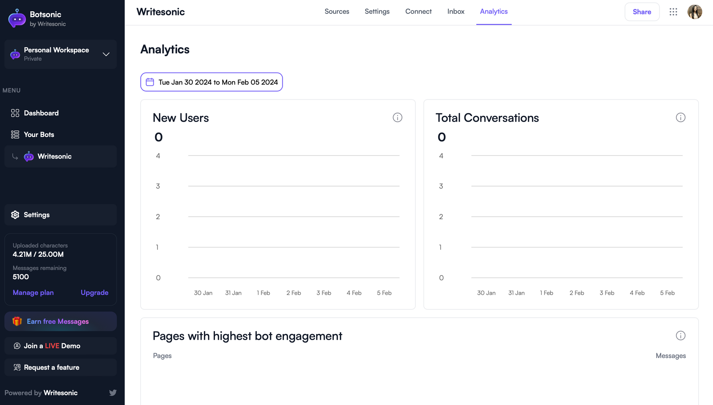Open the Dashboard from the sidebar
The height and width of the screenshot is (405, 713).
click(x=41, y=113)
